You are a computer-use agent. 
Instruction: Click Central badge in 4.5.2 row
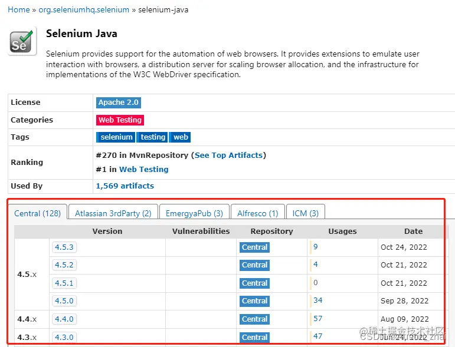(x=254, y=265)
